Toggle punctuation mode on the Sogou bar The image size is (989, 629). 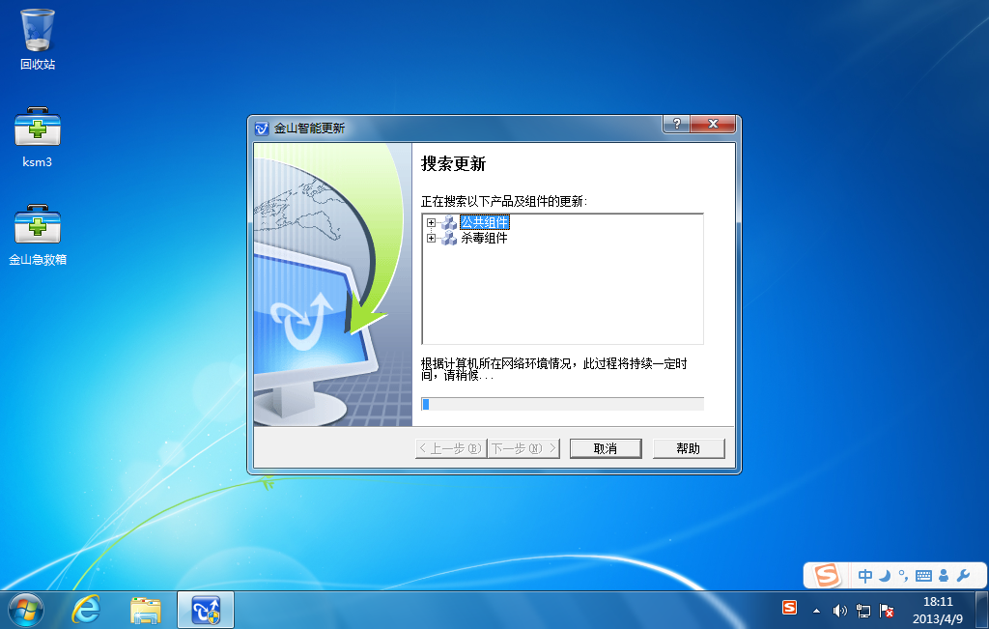tap(903, 575)
